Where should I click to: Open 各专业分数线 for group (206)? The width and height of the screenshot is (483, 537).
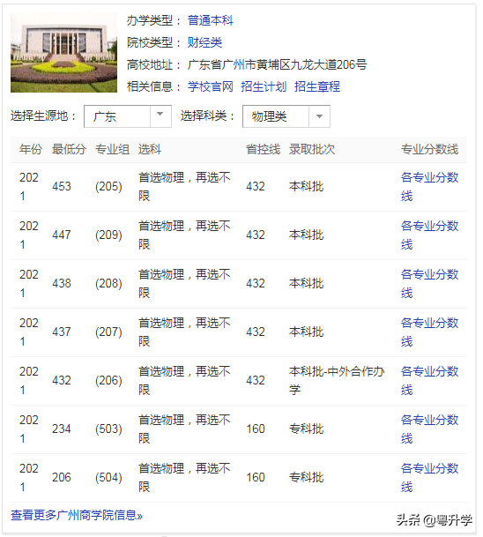click(x=429, y=381)
